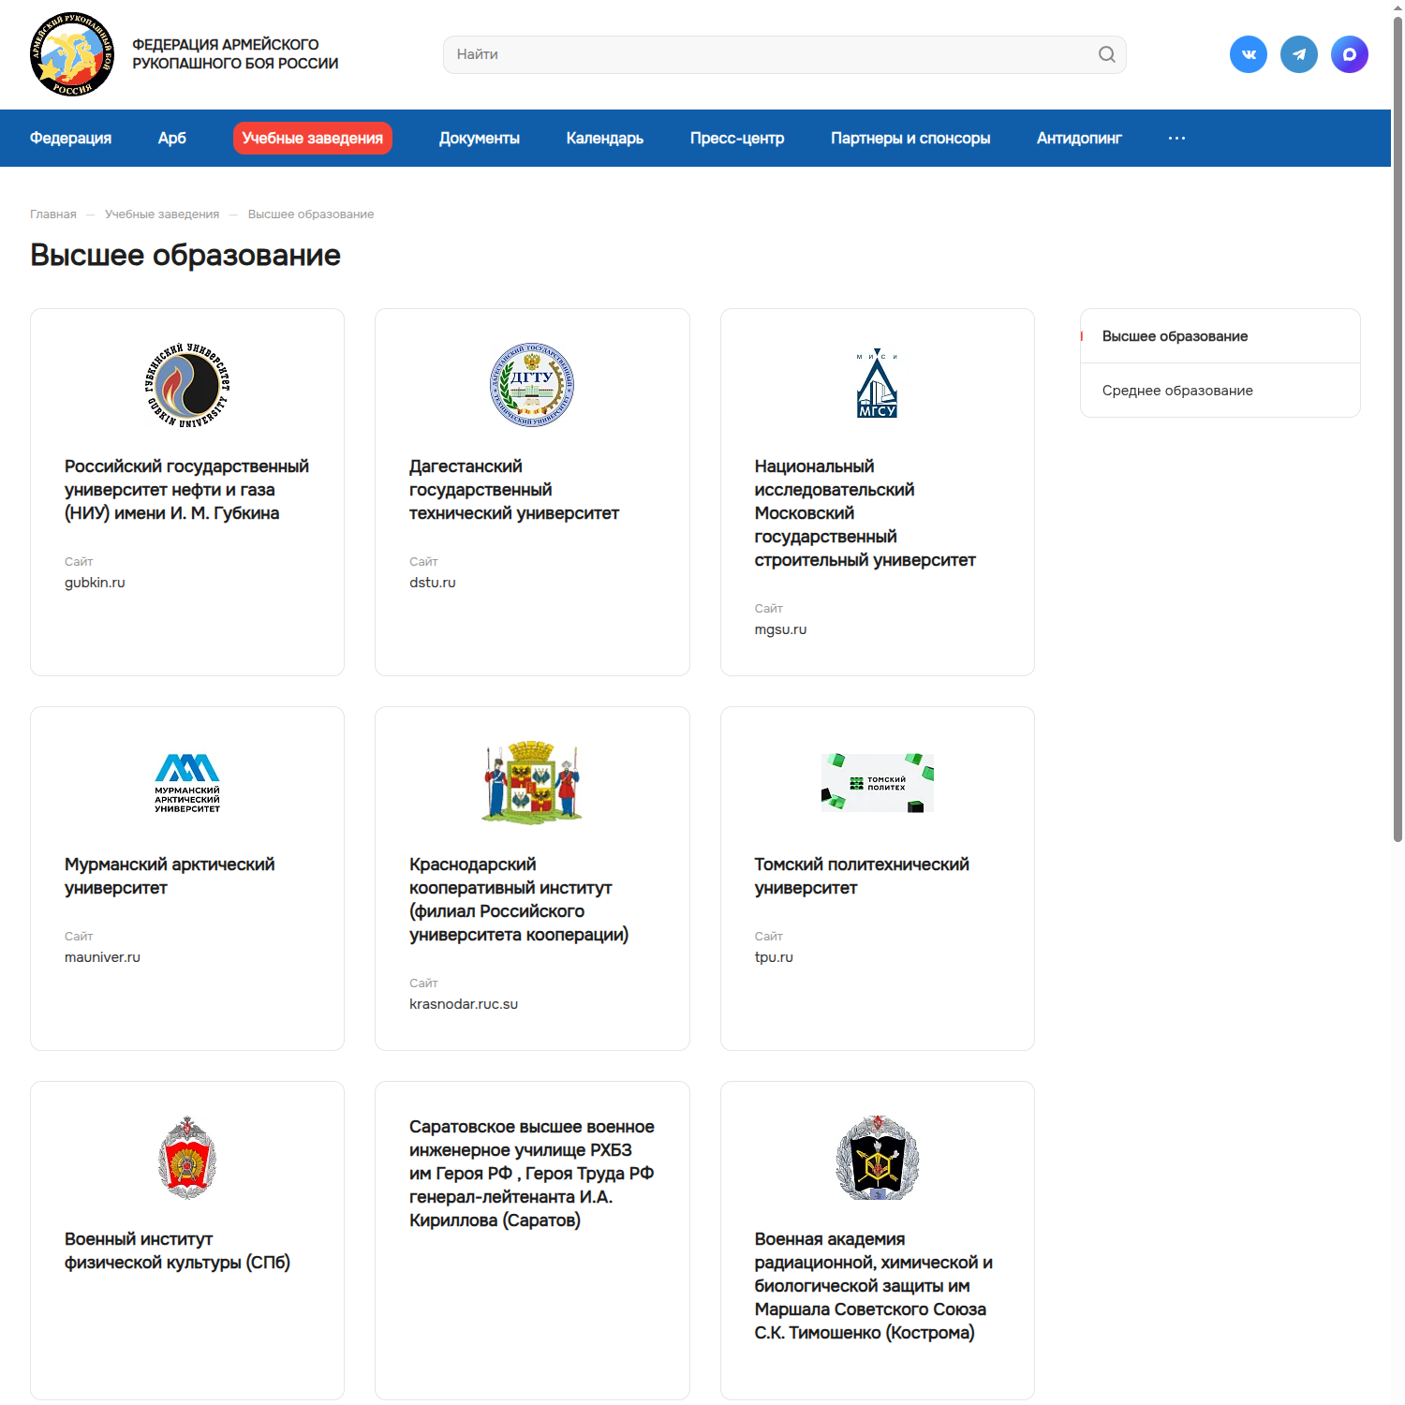
Task: Open the Документы menu
Action: pos(480,139)
